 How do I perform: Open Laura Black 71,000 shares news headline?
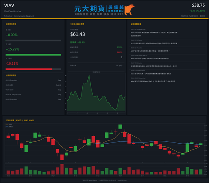tap(153, 81)
